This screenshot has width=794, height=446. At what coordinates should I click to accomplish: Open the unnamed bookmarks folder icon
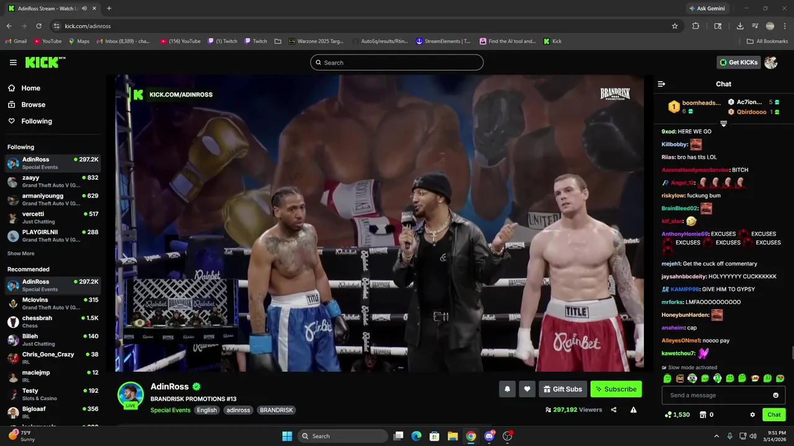click(x=278, y=42)
